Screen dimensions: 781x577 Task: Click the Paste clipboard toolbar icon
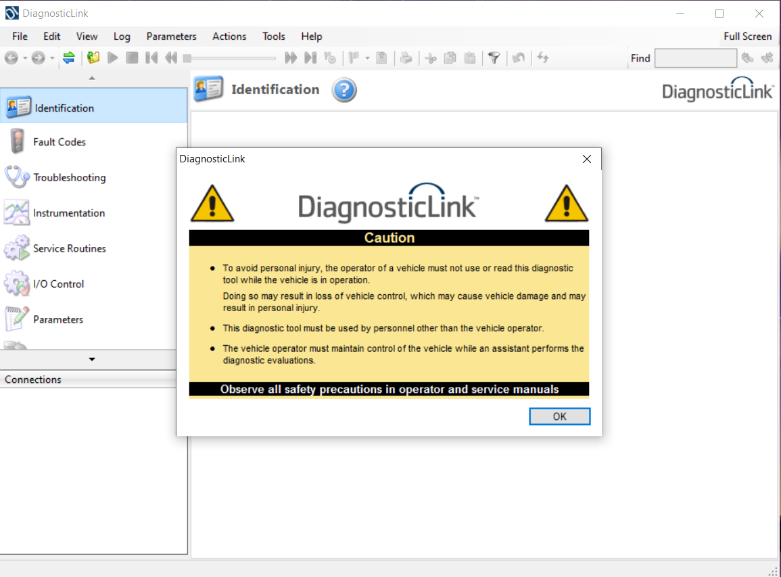470,57
